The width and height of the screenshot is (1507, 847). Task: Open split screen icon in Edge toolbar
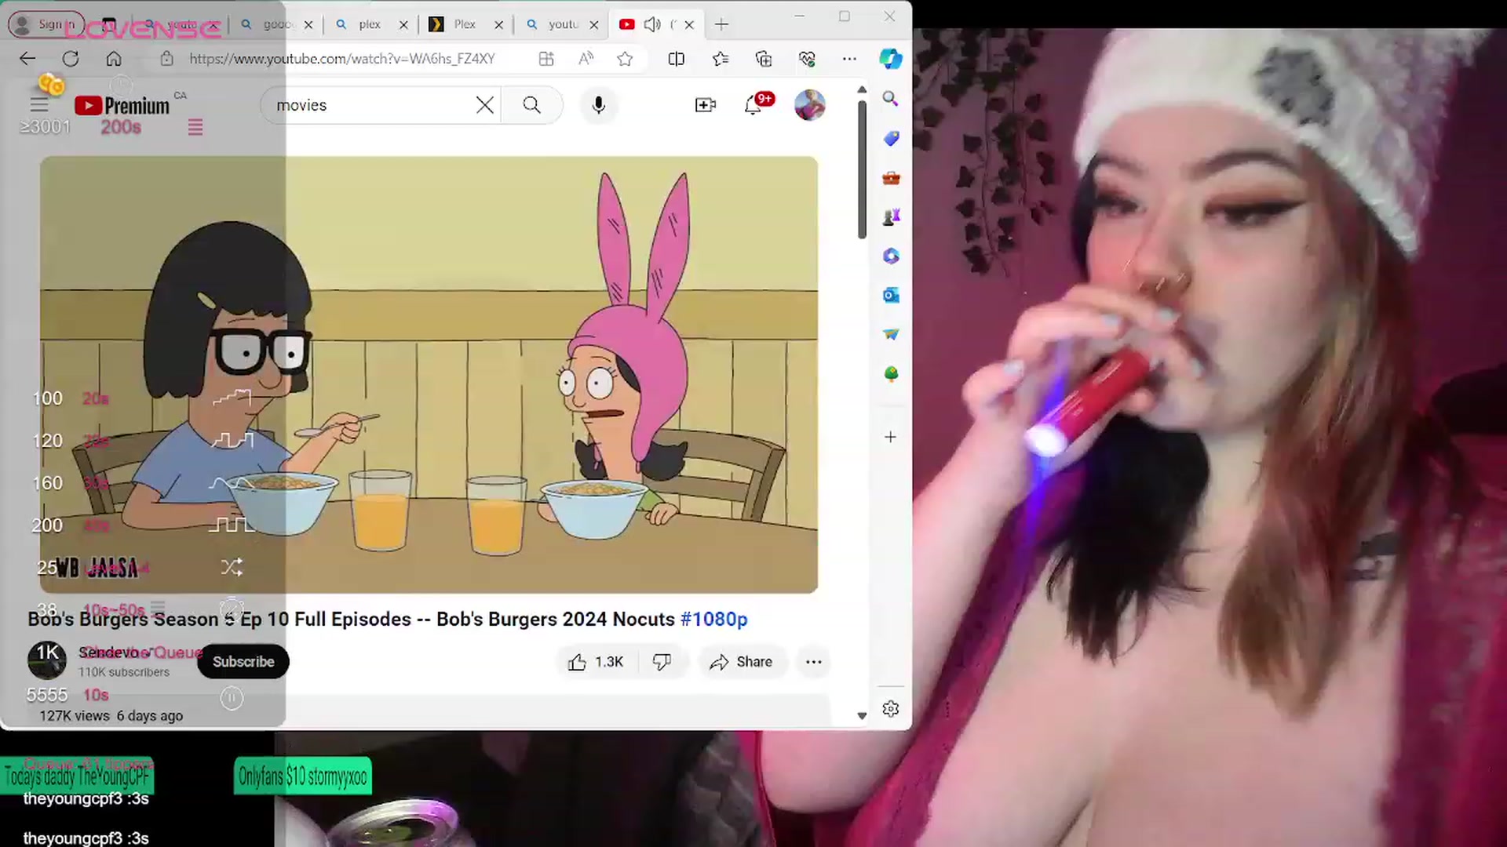click(676, 59)
